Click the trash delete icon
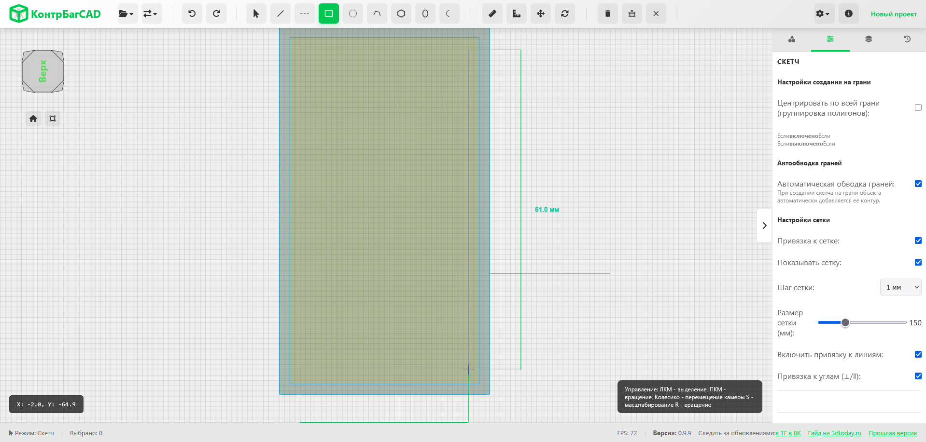Image resolution: width=926 pixels, height=442 pixels. coord(608,14)
